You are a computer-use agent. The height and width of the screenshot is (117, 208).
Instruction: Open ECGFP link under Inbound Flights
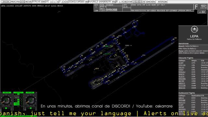coord(181,63)
